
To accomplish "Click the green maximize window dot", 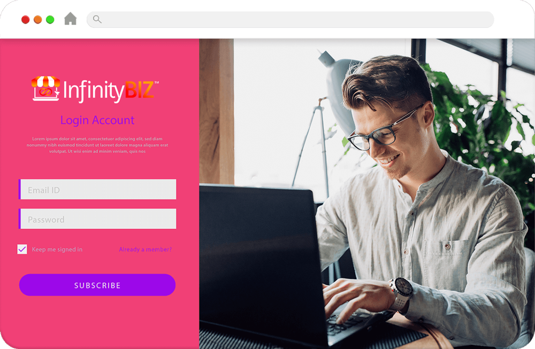I will point(50,20).
